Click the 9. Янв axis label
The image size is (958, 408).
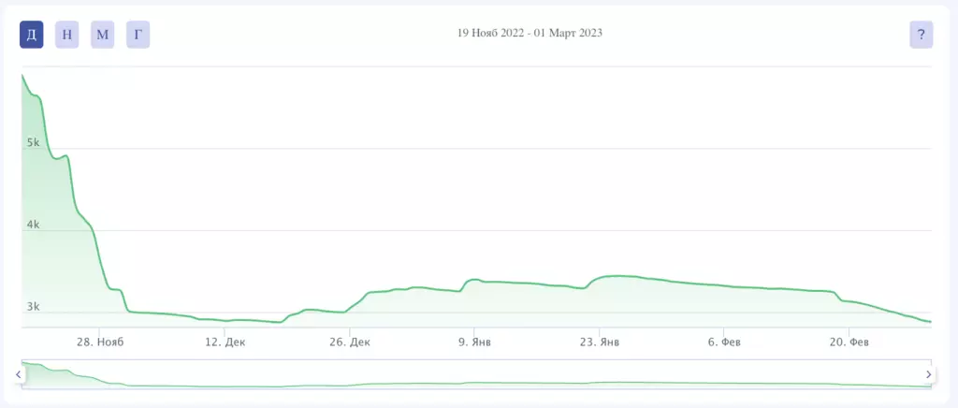coord(473,342)
